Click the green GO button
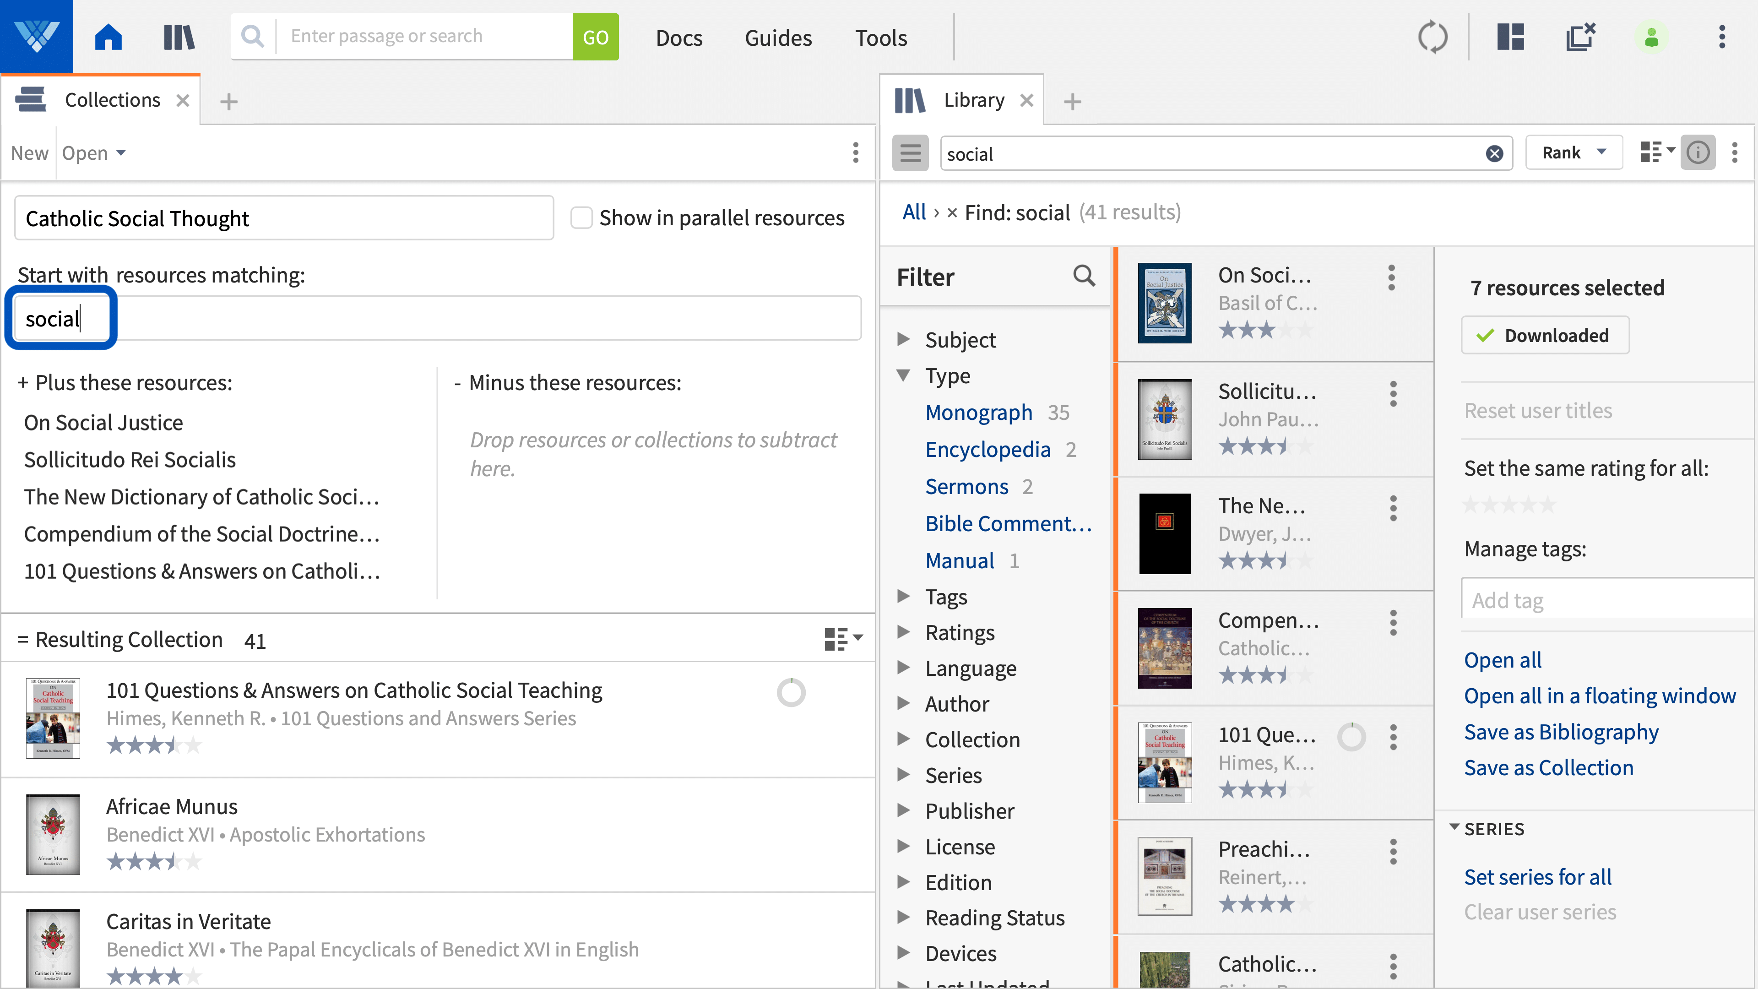1758x989 pixels. click(595, 37)
